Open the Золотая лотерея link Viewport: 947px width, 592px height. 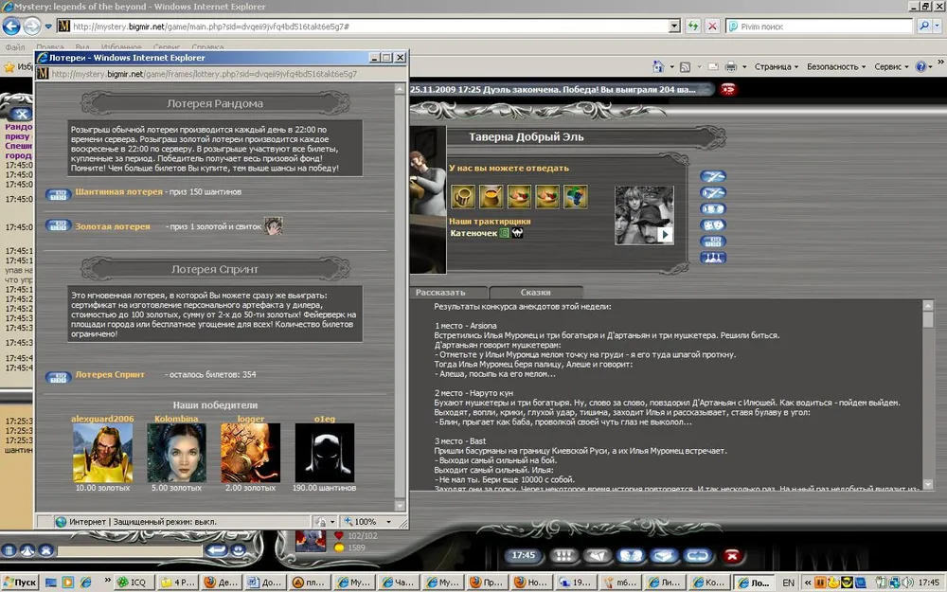point(113,226)
